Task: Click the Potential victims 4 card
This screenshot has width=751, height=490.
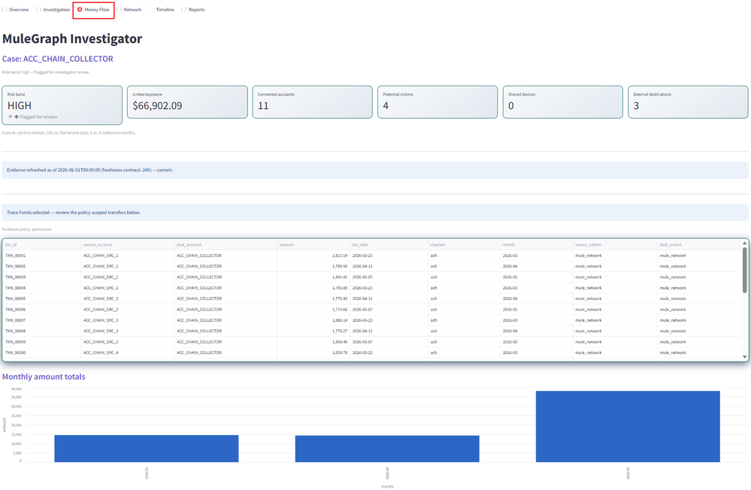Action: (x=438, y=102)
